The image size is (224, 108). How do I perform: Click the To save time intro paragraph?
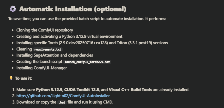[87, 19]
